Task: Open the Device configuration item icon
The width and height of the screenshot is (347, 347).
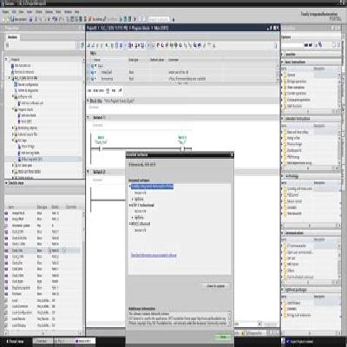Action: point(16,84)
